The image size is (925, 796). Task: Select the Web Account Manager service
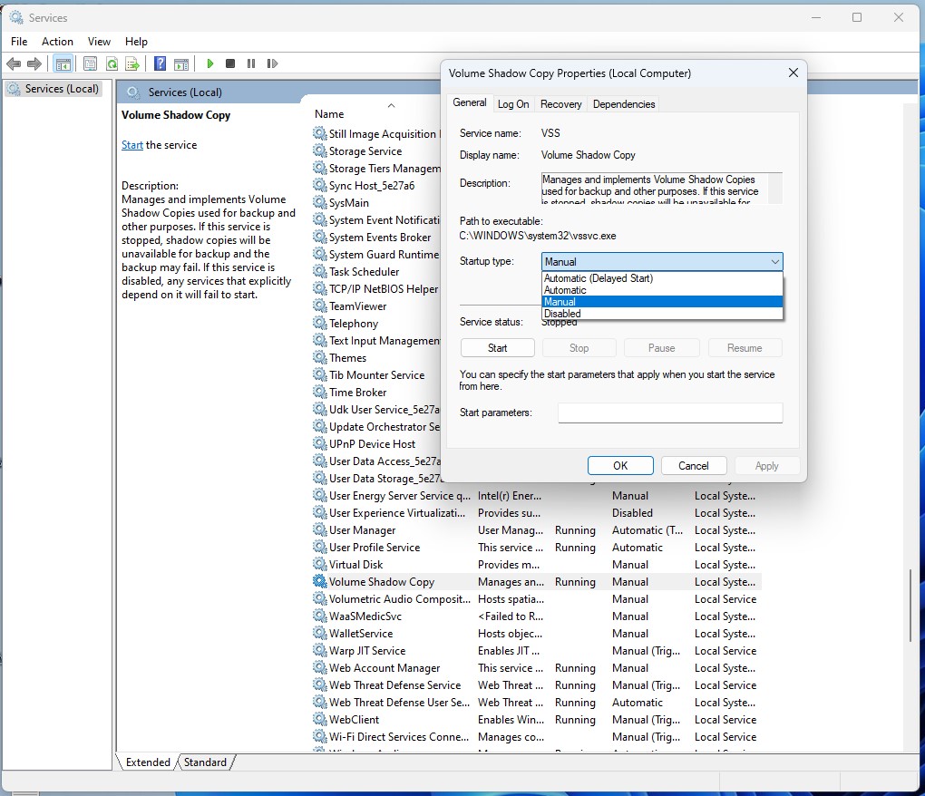click(x=537, y=667)
